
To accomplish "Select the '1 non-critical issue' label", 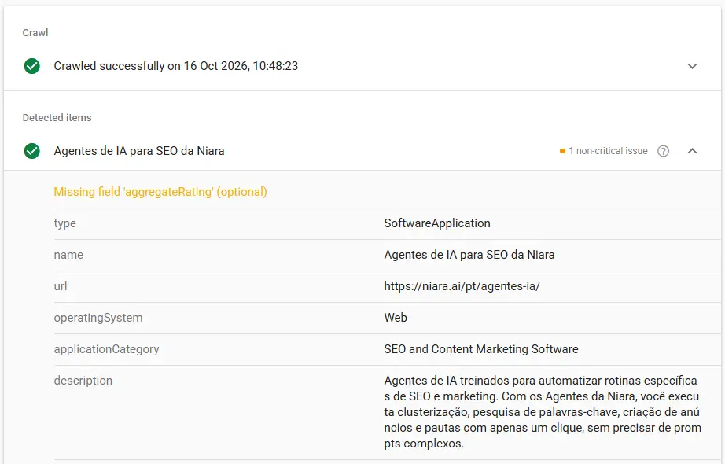I will click(x=608, y=151).
